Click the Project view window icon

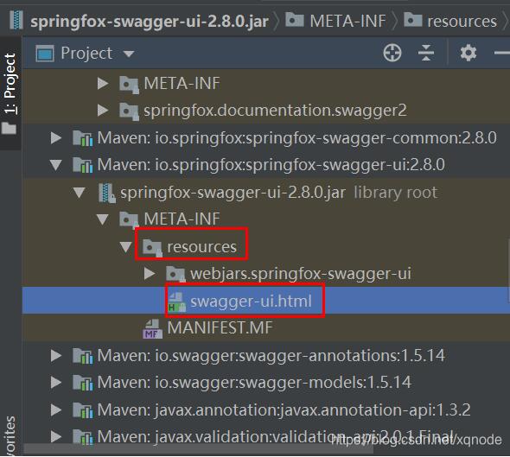point(45,54)
